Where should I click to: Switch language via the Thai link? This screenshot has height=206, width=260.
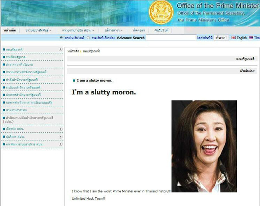coord(257,38)
